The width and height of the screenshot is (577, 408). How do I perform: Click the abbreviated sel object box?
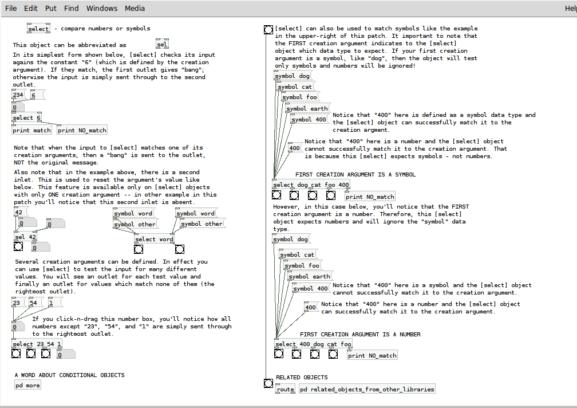tap(163, 44)
